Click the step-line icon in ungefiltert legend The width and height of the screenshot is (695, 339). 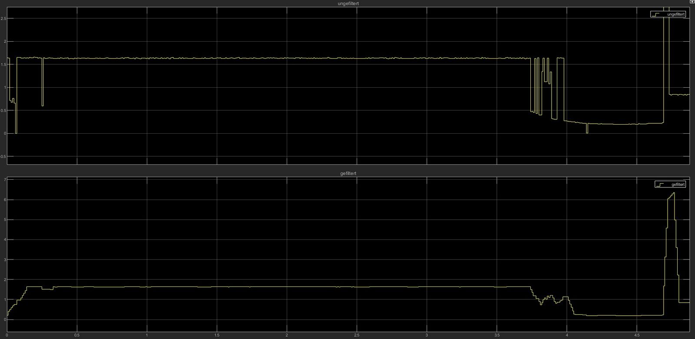pos(656,14)
